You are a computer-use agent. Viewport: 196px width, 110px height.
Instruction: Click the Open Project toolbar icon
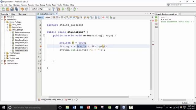click(x=12, y=9)
